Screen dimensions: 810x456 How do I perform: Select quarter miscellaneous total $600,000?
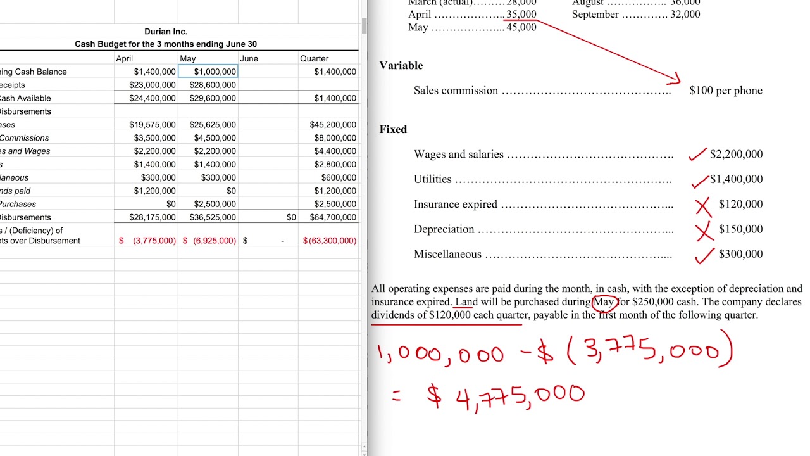328,178
